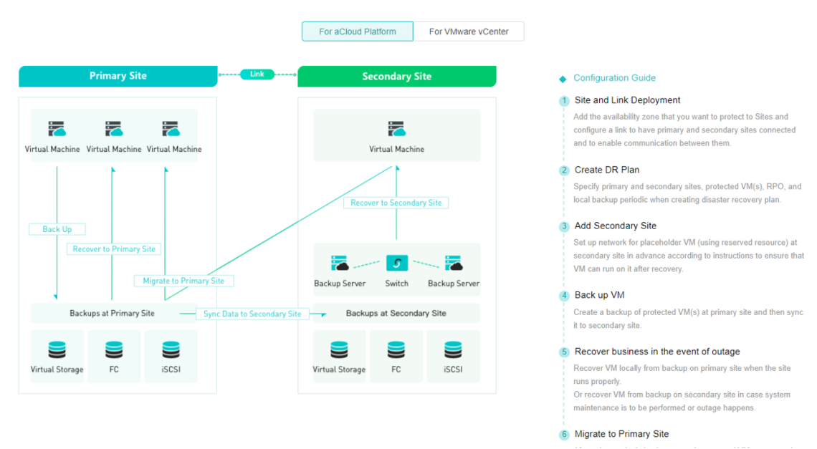Click the Back Up label box

tap(57, 229)
